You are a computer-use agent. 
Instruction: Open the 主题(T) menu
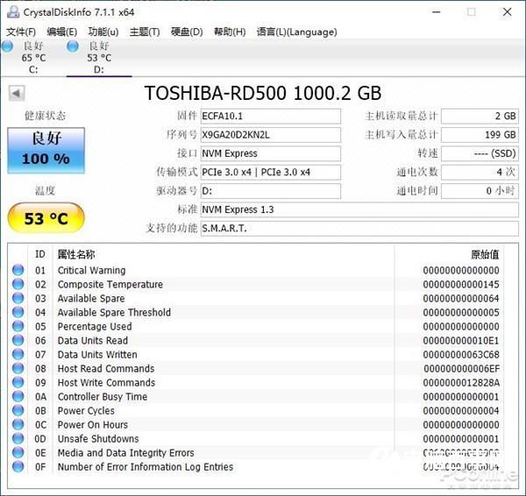[x=145, y=32]
